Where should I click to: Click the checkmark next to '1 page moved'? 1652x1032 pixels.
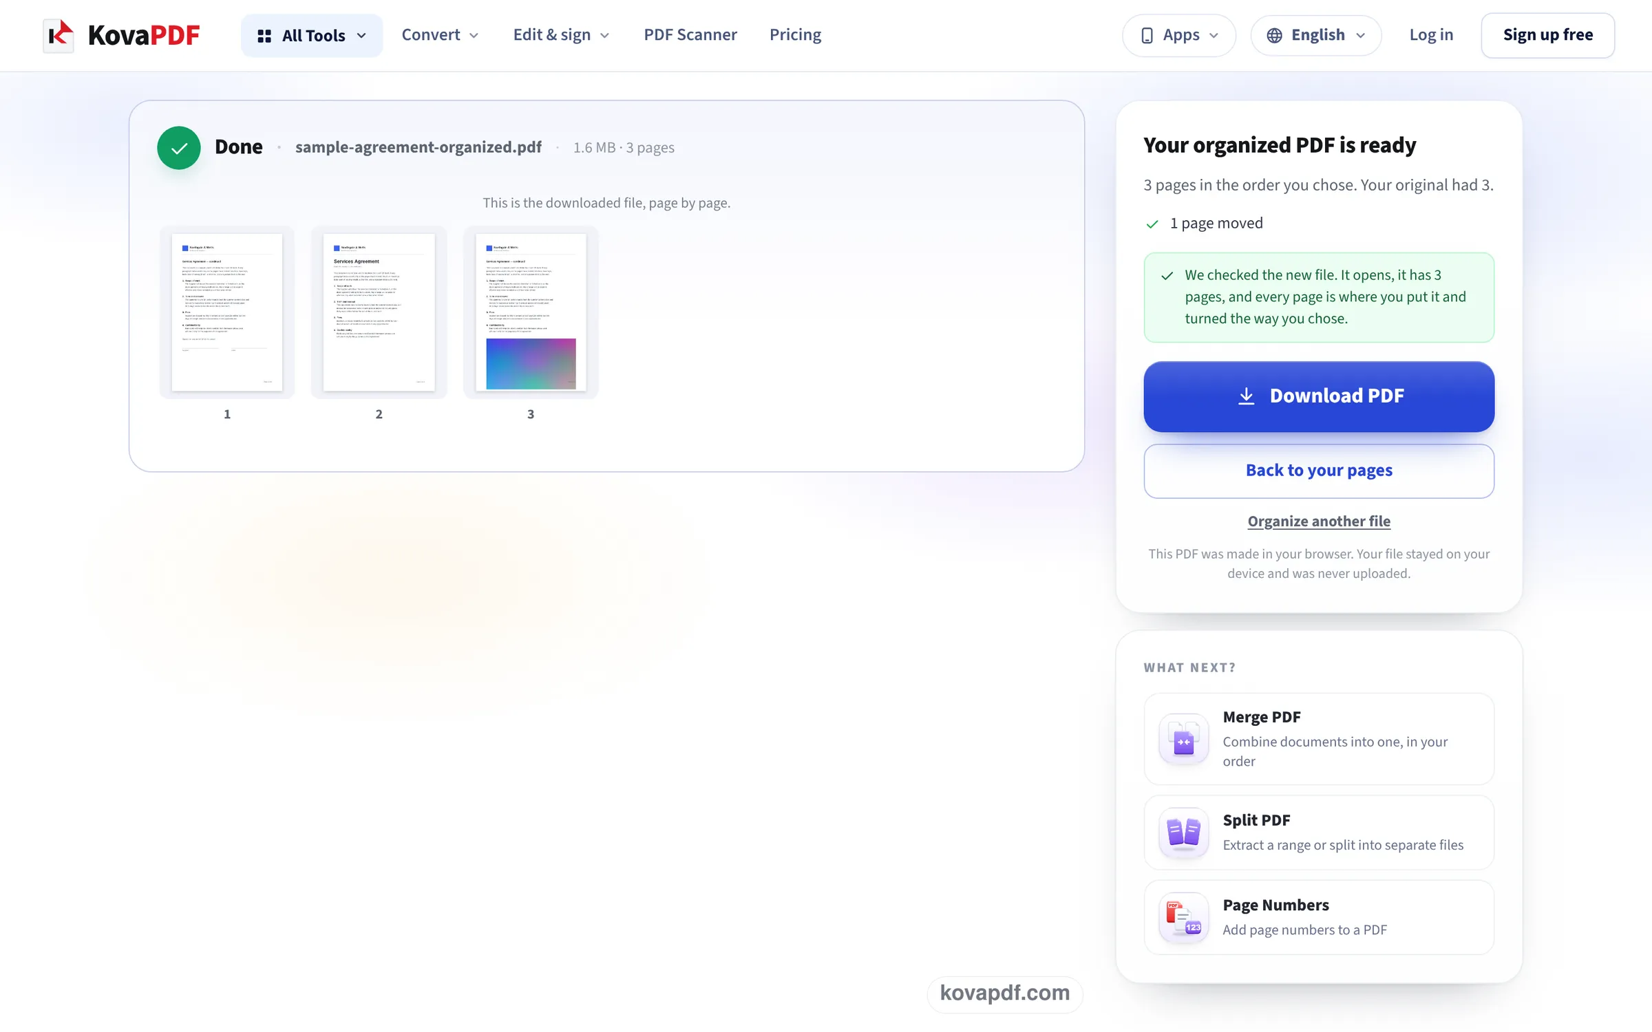point(1152,224)
